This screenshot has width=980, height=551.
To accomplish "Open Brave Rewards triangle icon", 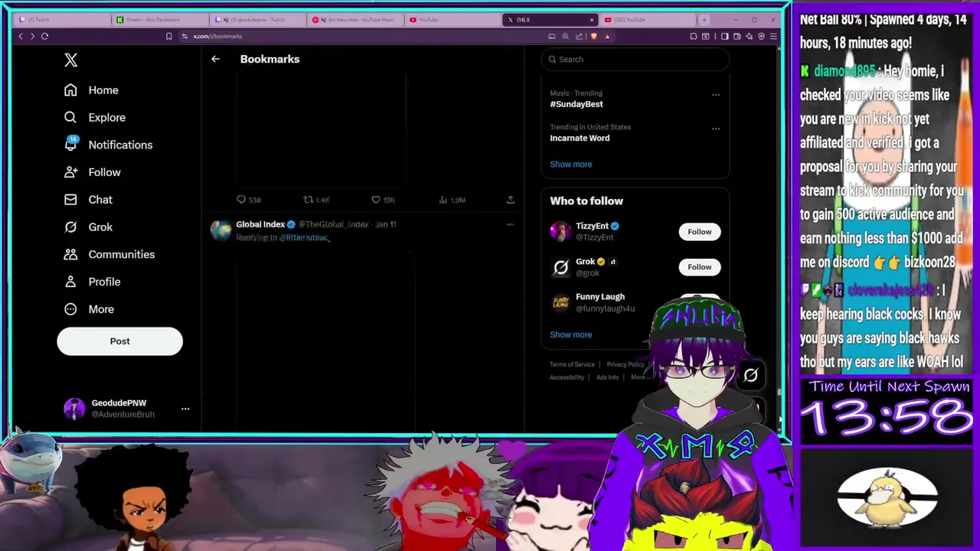I will click(x=607, y=36).
